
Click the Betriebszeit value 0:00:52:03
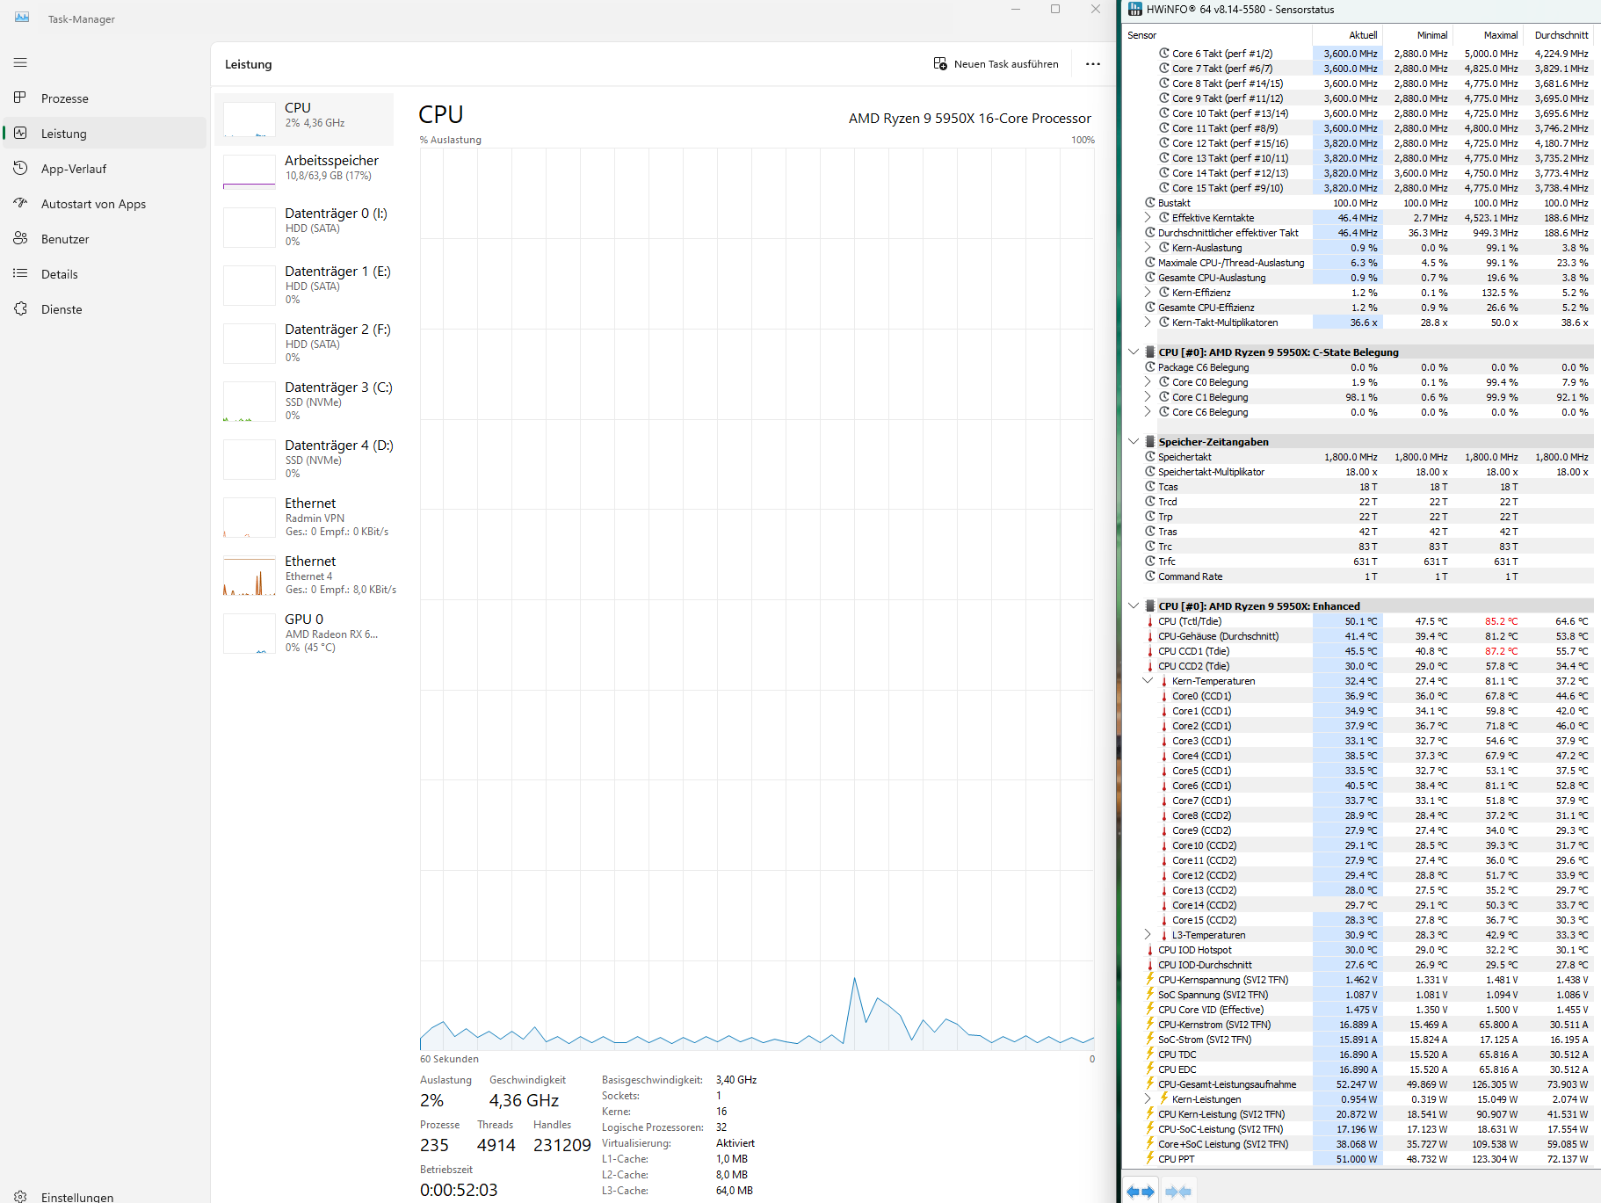pyautogui.click(x=459, y=1190)
